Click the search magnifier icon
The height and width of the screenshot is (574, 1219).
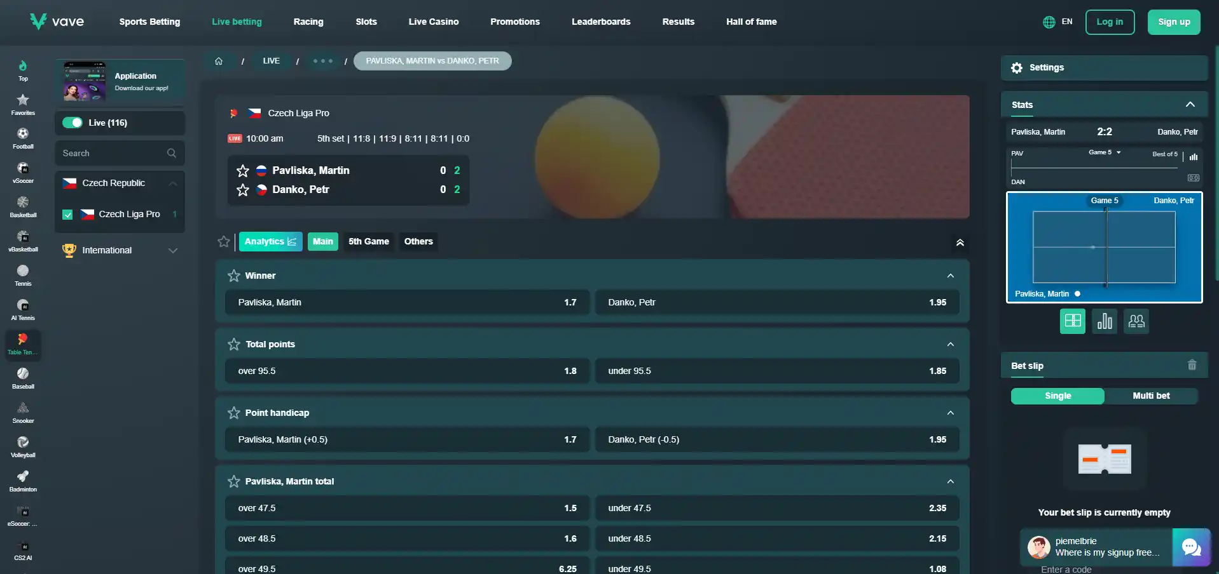[172, 153]
